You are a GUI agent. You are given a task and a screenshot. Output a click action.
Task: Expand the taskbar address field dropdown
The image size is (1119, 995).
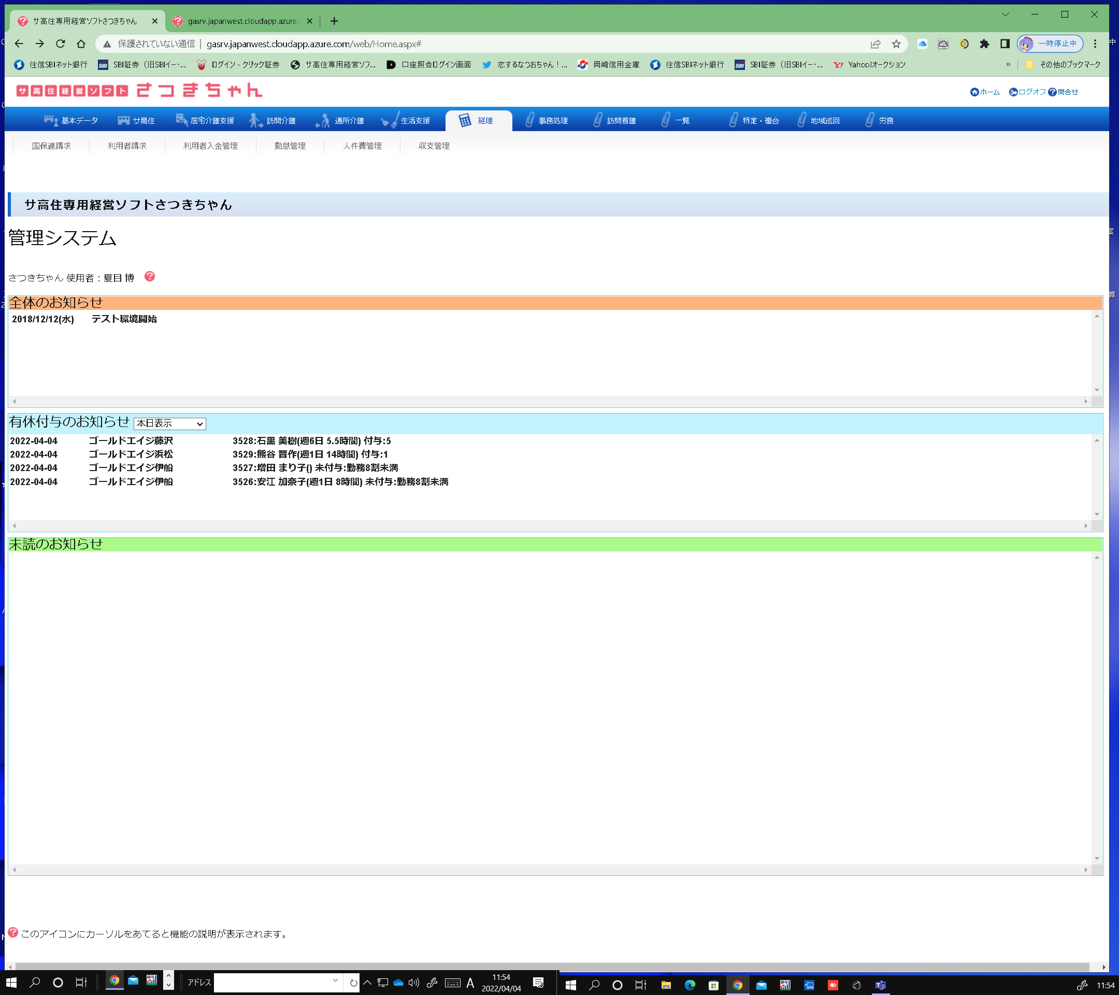[x=335, y=981]
